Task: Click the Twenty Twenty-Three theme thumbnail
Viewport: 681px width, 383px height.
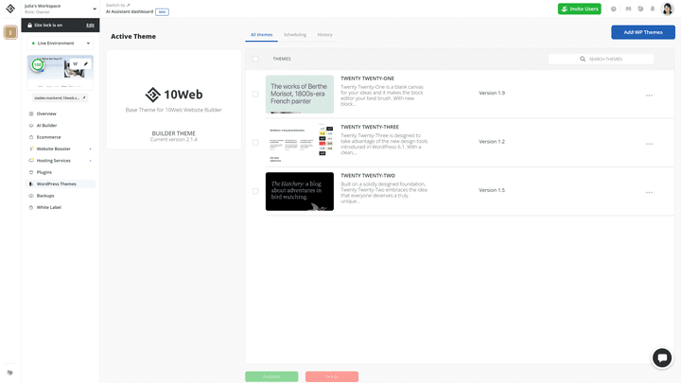Action: coord(300,143)
